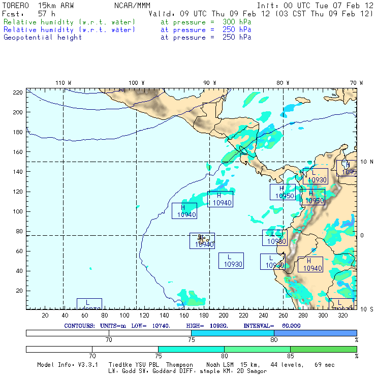Click the blue 'Relative humidity (w.r.t. water)' label

(x=69, y=30)
